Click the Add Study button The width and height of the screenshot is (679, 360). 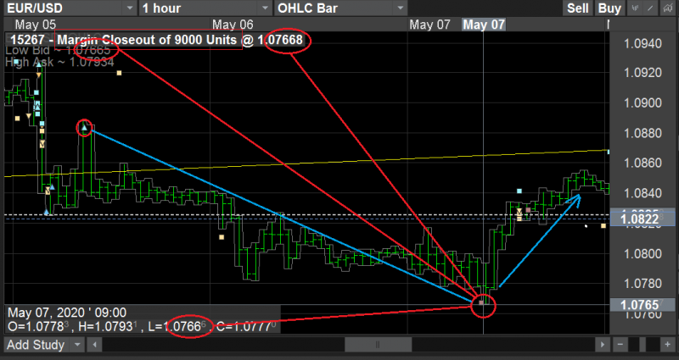(x=36, y=345)
